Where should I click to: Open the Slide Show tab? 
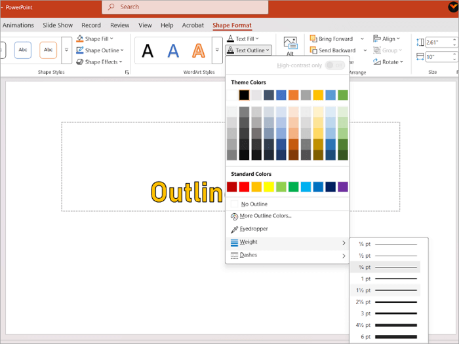(x=58, y=25)
